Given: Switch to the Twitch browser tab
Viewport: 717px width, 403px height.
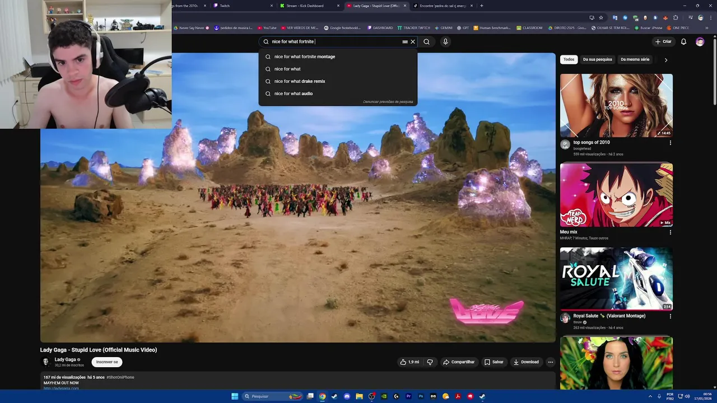Looking at the screenshot, I should click(x=243, y=6).
